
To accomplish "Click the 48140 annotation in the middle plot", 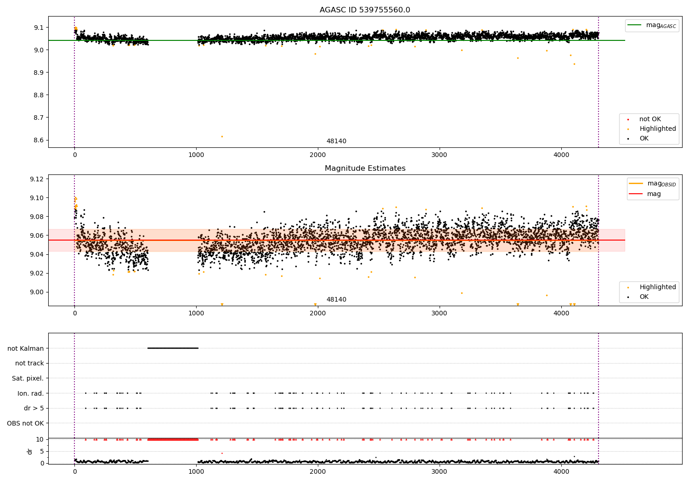I will pyautogui.click(x=336, y=300).
